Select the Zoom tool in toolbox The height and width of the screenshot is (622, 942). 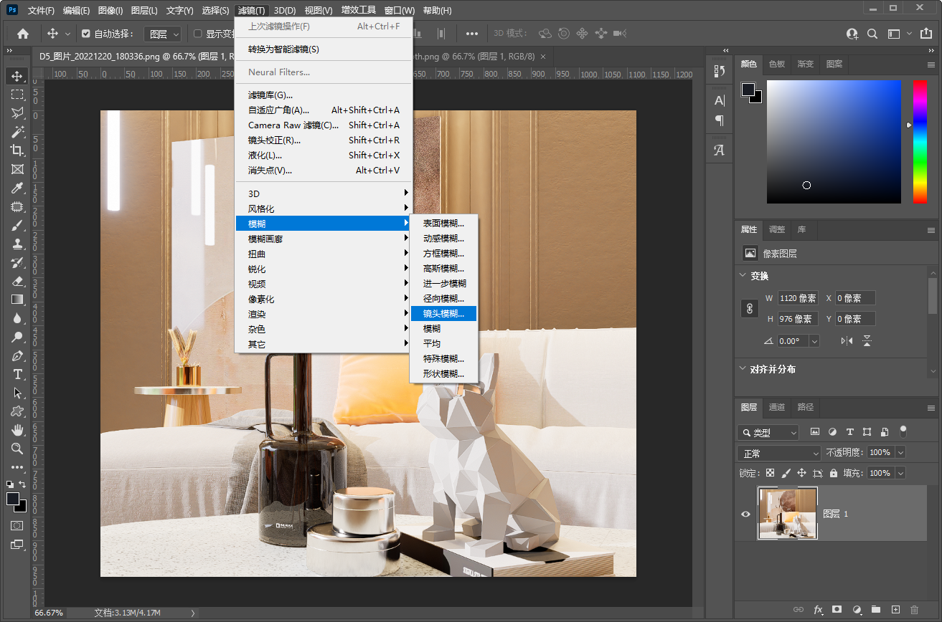17,449
